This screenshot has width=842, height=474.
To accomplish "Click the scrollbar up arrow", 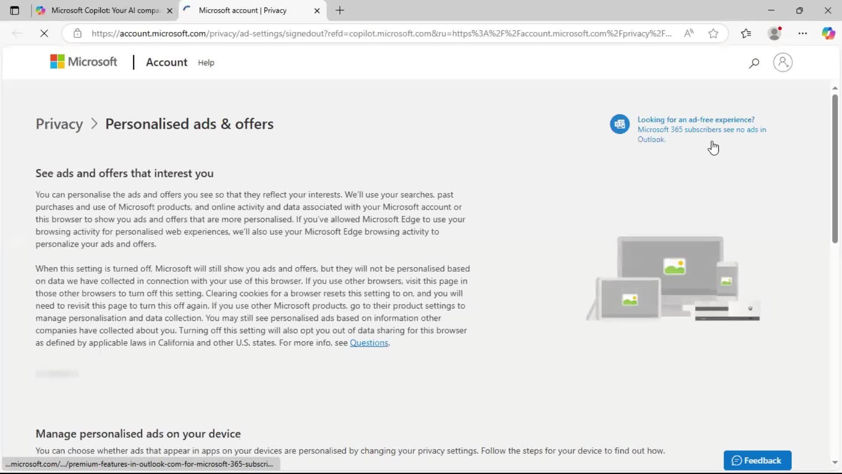I will coord(835,88).
